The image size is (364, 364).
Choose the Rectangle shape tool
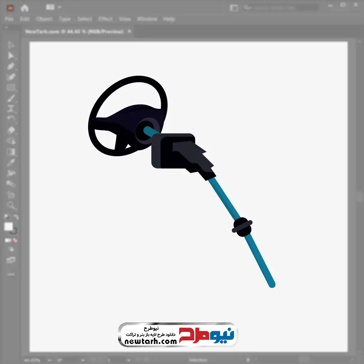pos(11,88)
